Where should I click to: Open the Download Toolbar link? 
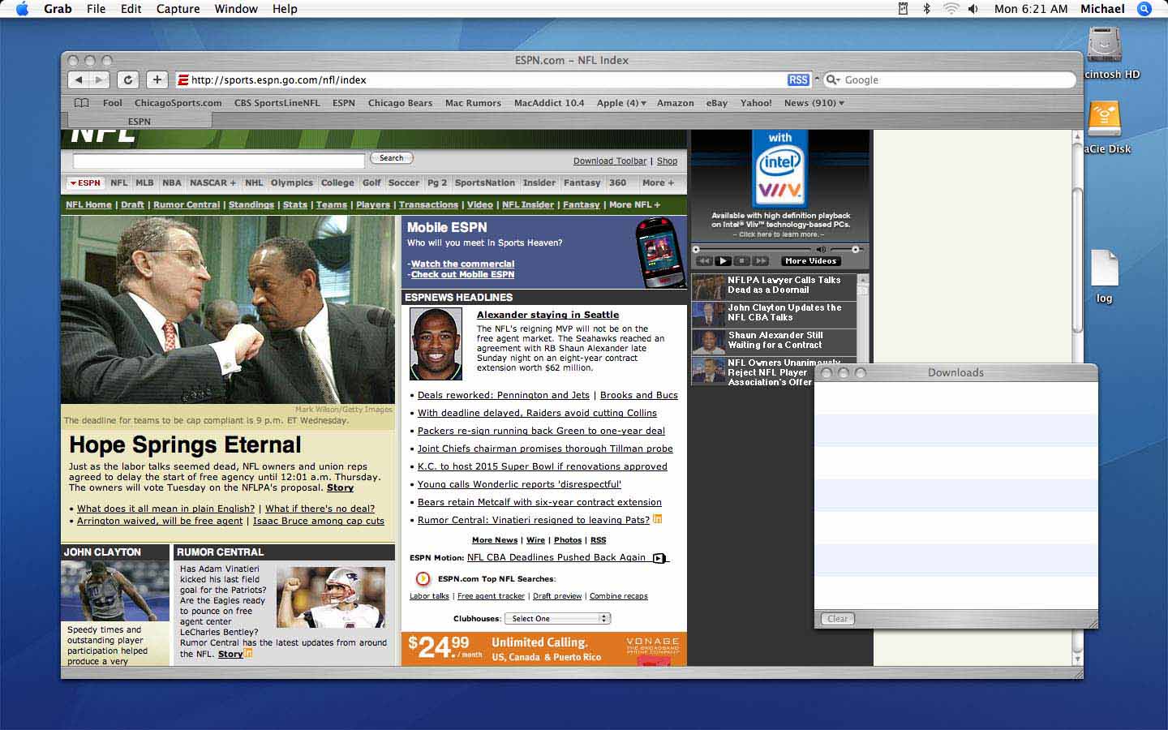click(x=610, y=161)
